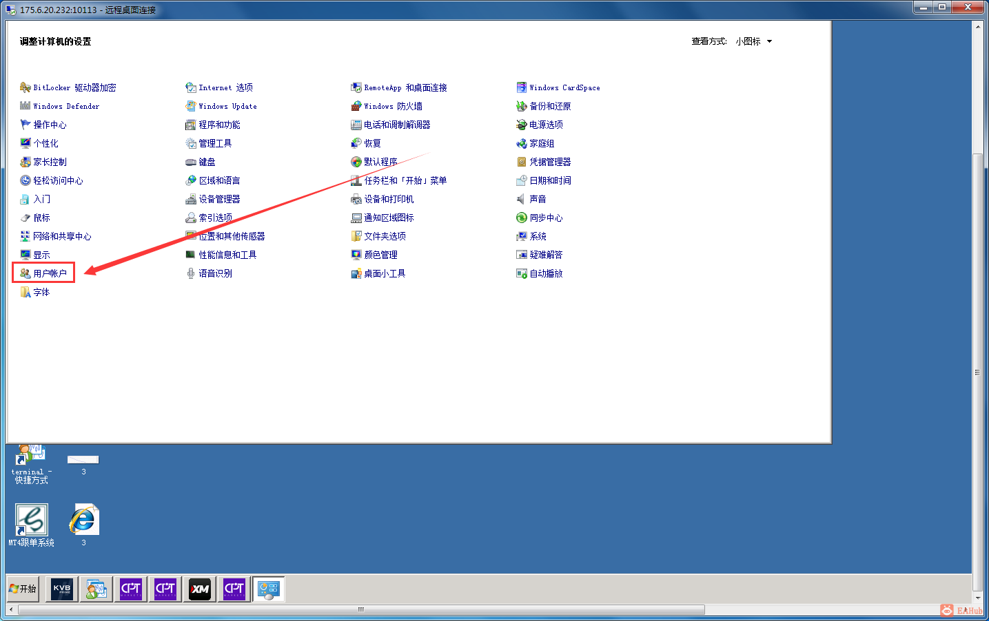Open the 颜色管理 link
989x621 pixels.
pos(381,255)
